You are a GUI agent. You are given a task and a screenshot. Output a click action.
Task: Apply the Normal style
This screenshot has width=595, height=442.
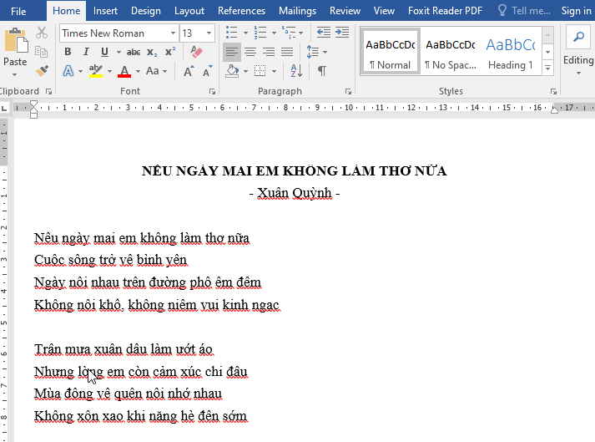tap(390, 51)
